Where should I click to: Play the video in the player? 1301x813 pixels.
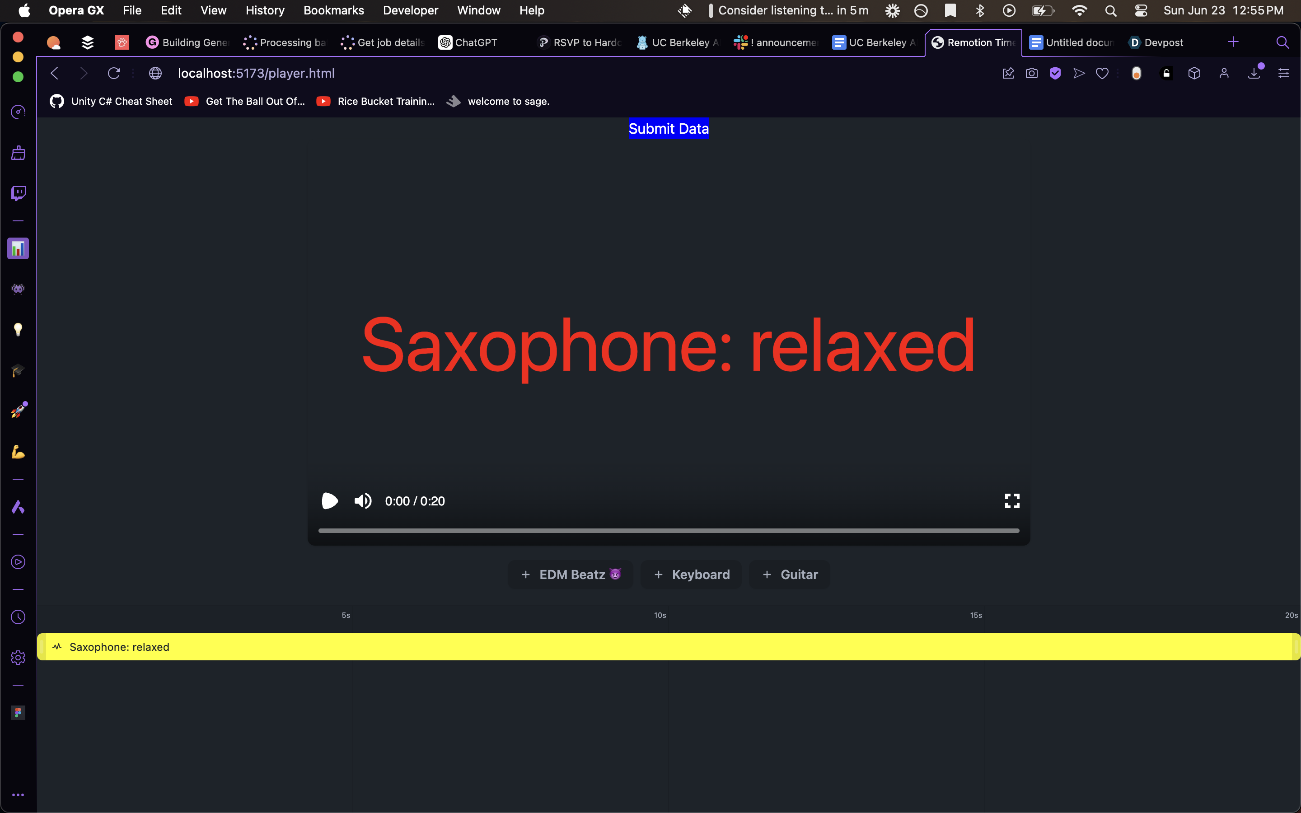click(x=330, y=500)
